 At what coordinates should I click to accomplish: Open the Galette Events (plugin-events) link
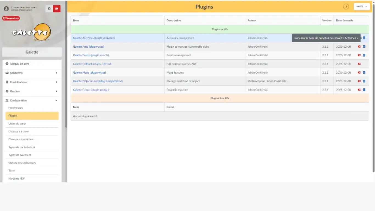pyautogui.click(x=91, y=55)
